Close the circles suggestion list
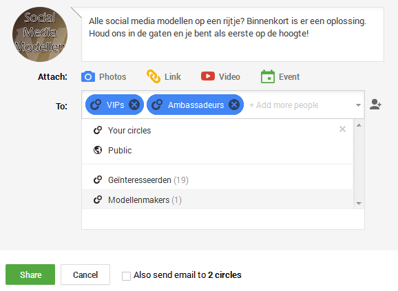Screen dimensions: 398x291 [342, 129]
